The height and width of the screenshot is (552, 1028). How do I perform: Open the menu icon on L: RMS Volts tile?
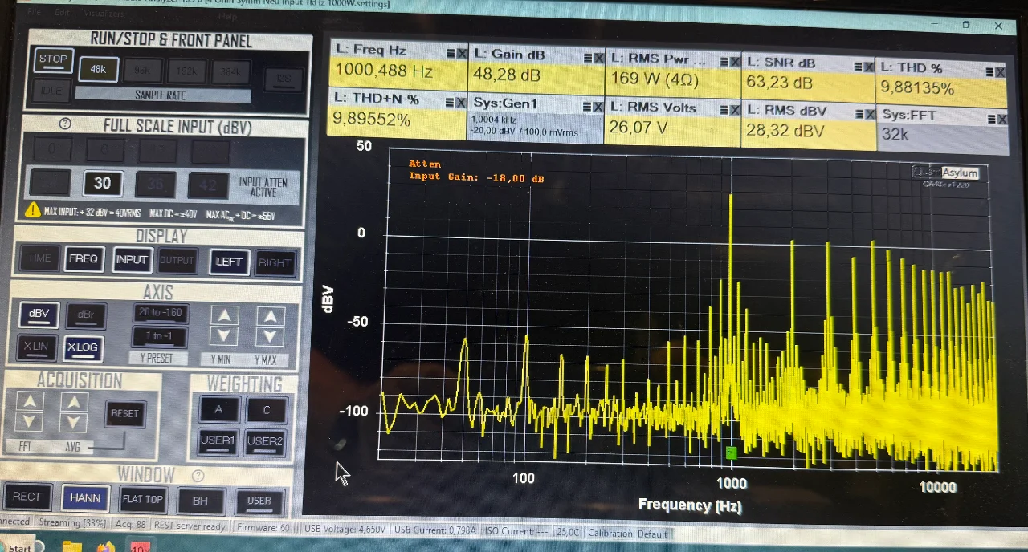[x=723, y=108]
